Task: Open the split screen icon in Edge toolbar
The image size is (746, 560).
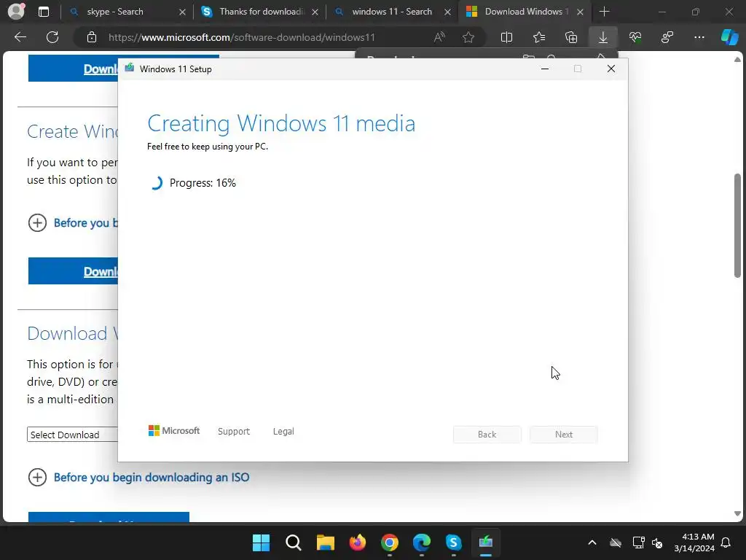Action: (507, 37)
